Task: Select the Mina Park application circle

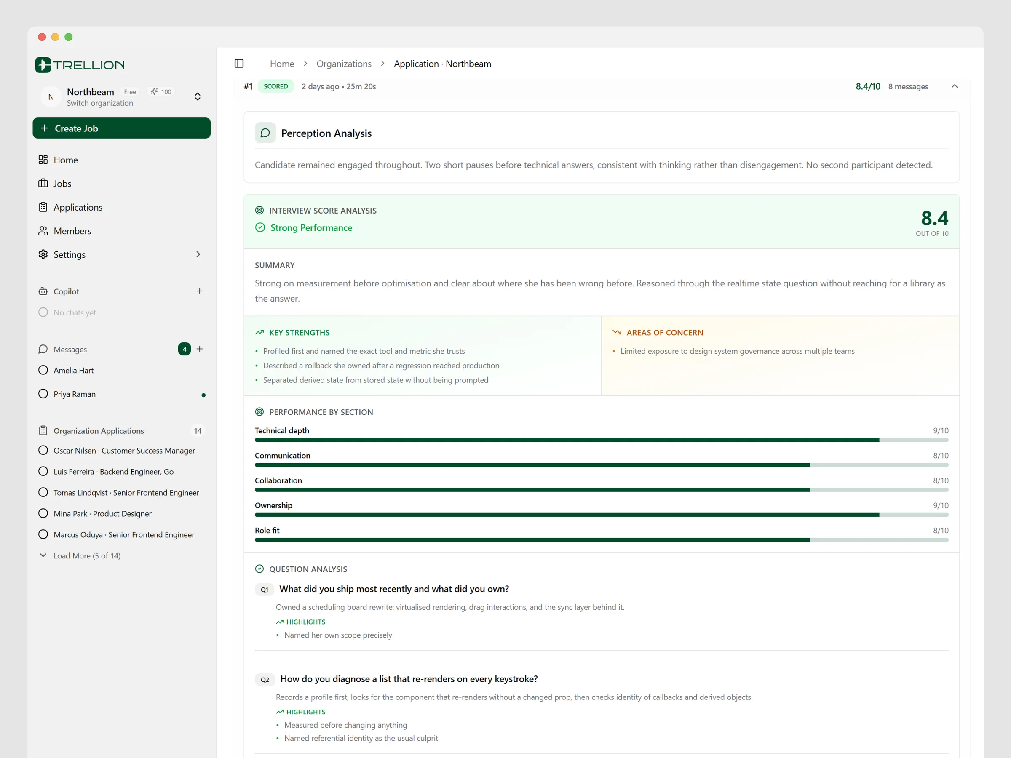Action: [x=43, y=514]
